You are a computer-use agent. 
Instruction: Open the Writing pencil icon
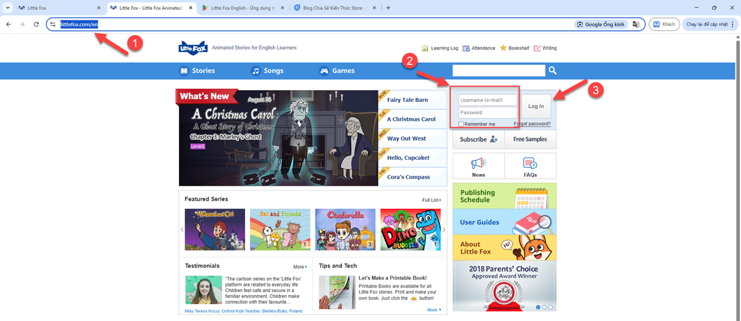pos(537,48)
